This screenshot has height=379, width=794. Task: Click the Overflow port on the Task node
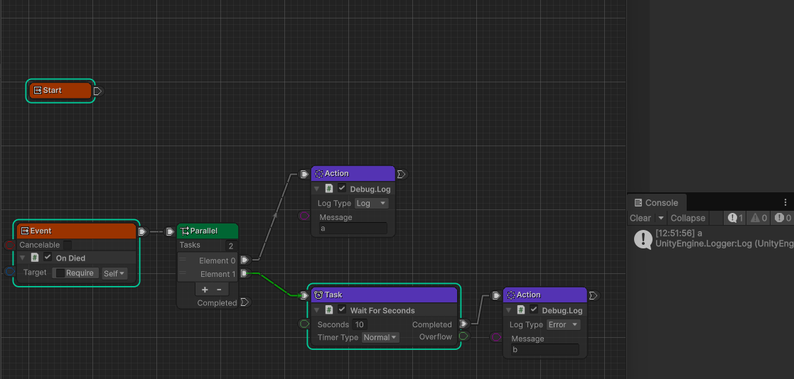[x=463, y=336]
